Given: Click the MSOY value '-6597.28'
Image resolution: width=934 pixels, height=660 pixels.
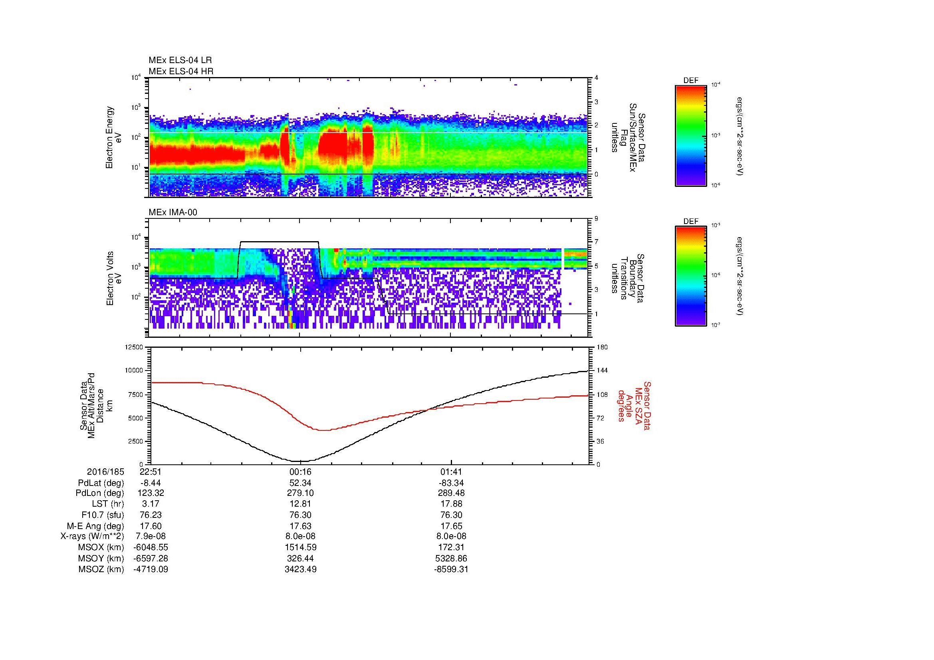Looking at the screenshot, I should (x=151, y=558).
